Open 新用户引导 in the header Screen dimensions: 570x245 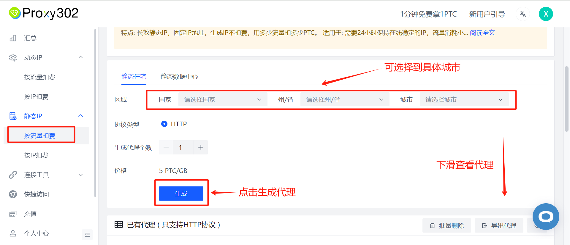click(x=487, y=14)
